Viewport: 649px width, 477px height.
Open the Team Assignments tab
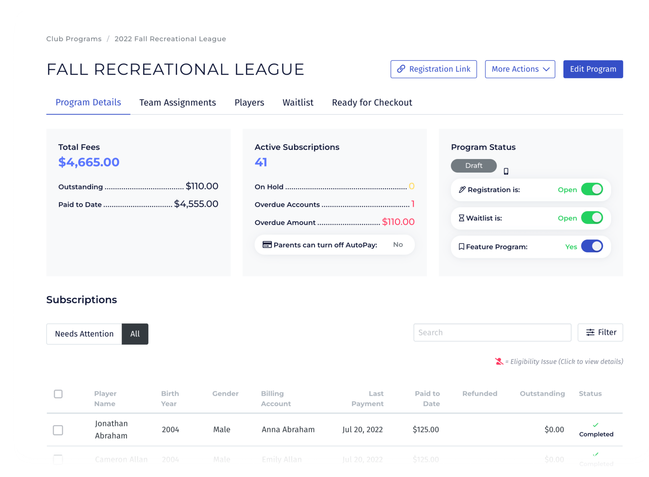[178, 103]
